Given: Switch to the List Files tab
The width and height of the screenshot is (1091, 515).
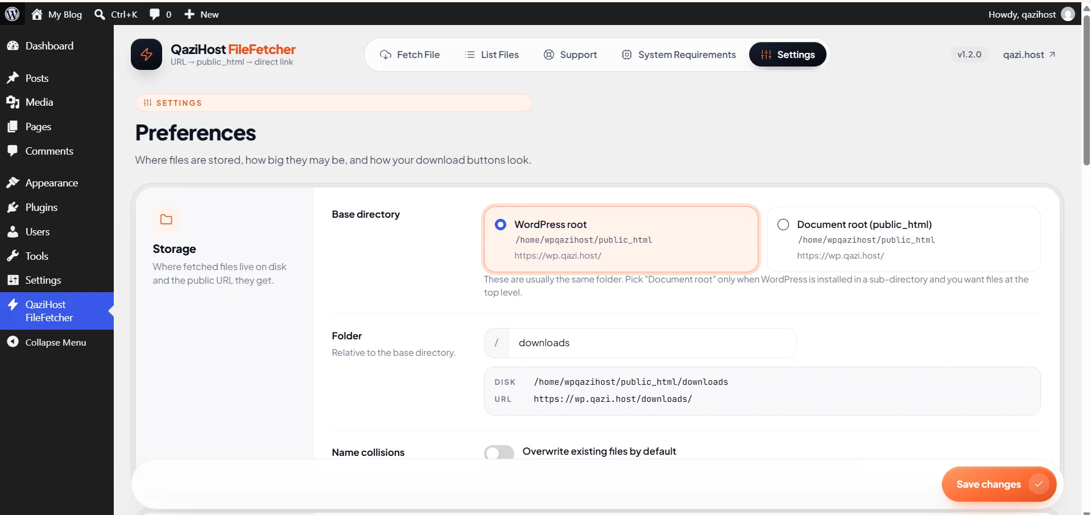Looking at the screenshot, I should 491,55.
